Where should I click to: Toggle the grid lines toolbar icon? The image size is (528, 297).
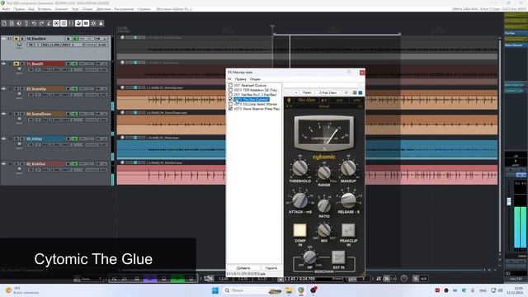pyautogui.click(x=86, y=23)
